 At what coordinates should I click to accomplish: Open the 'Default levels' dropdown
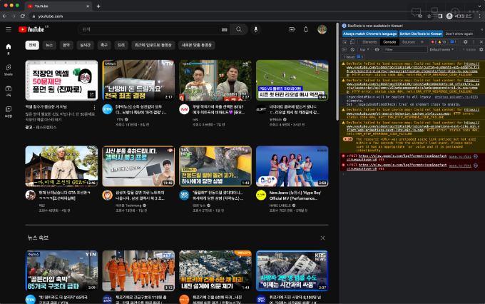pos(441,49)
